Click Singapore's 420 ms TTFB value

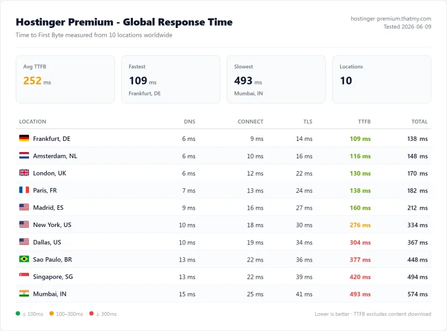[360, 277]
